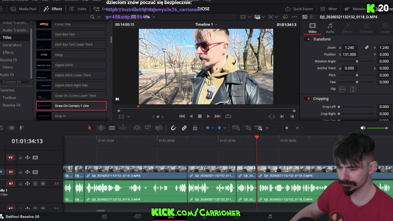Click the Flip horizontal icon
This screenshot has width=393, height=221.
342,89
